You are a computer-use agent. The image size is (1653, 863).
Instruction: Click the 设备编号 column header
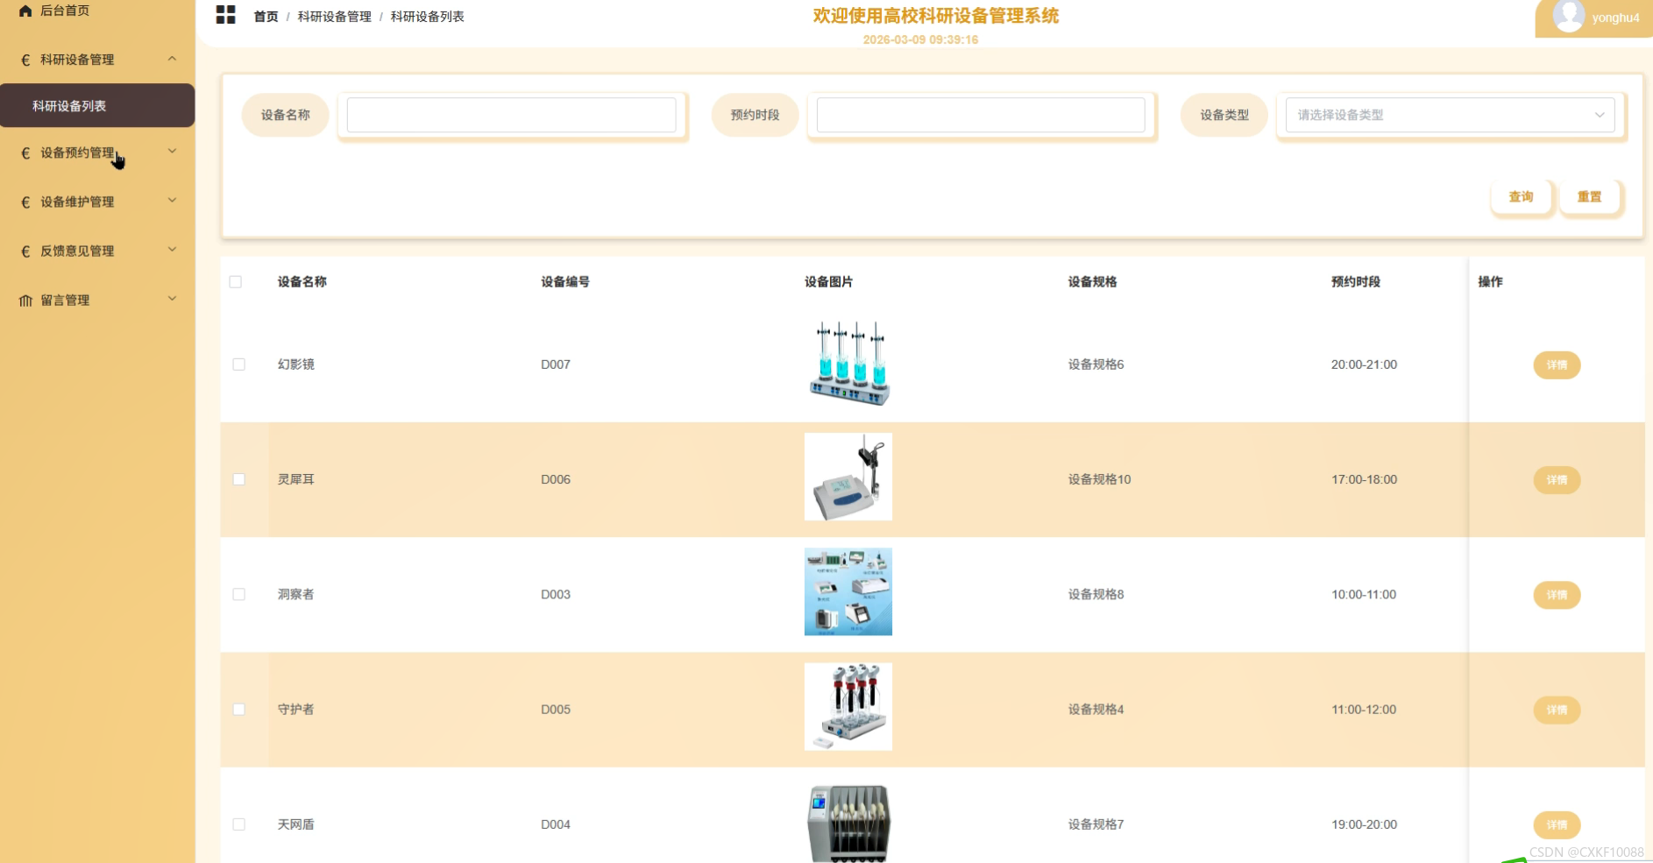[565, 282]
